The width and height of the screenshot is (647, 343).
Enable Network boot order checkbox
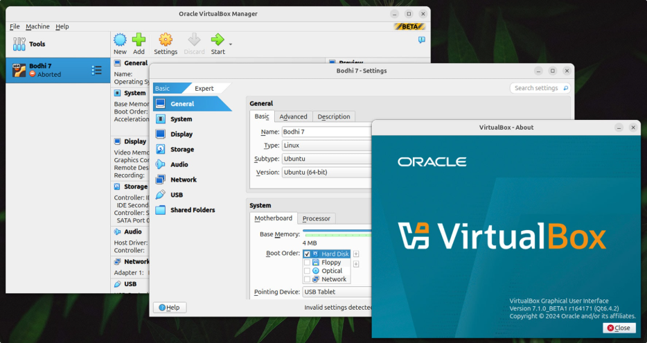(307, 279)
